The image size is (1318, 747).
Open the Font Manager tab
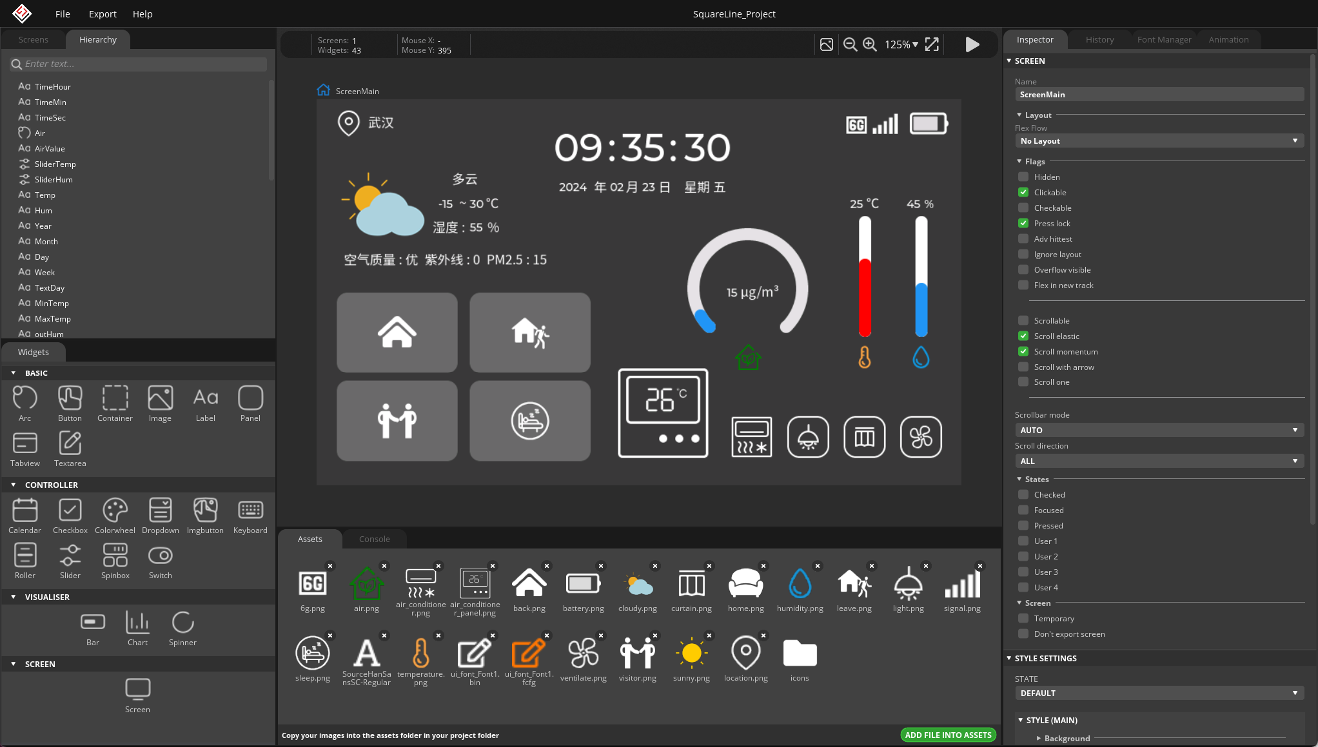1165,39
